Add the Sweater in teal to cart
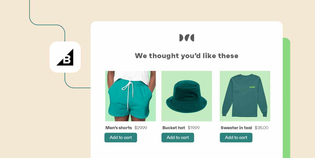This screenshot has height=158, width=315. pos(236,137)
